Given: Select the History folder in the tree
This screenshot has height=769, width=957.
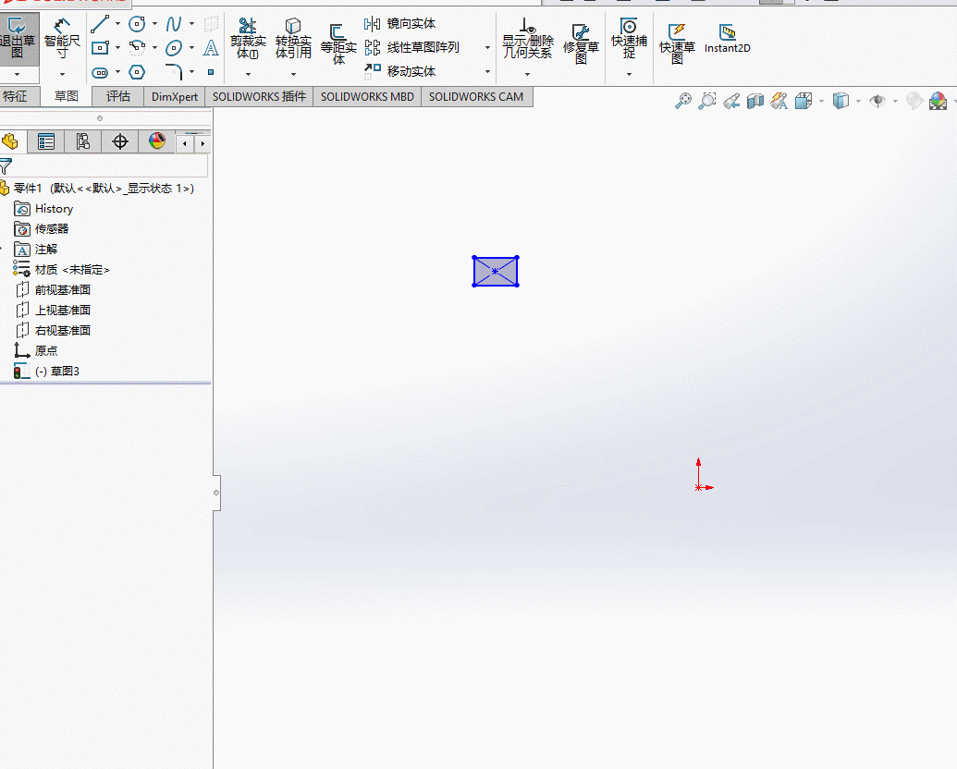Looking at the screenshot, I should pos(44,209).
